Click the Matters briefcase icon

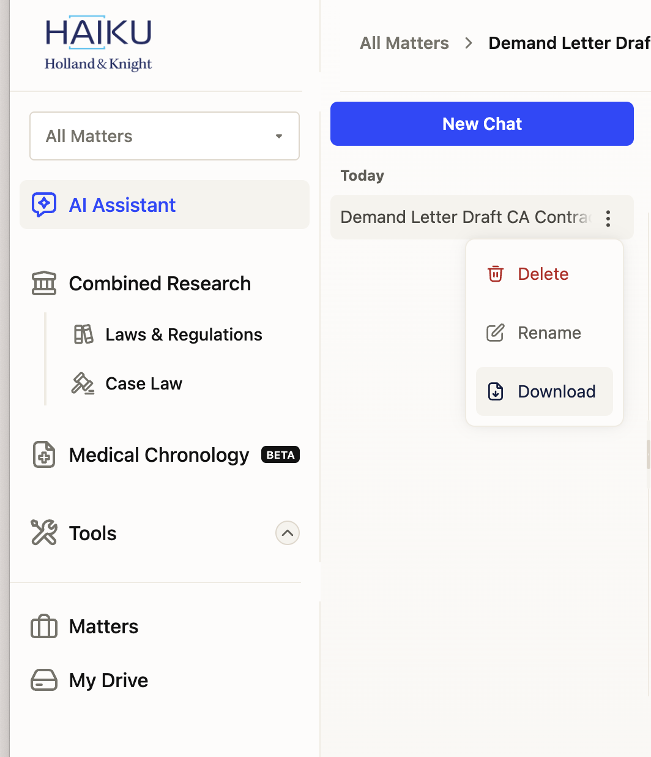[44, 627]
